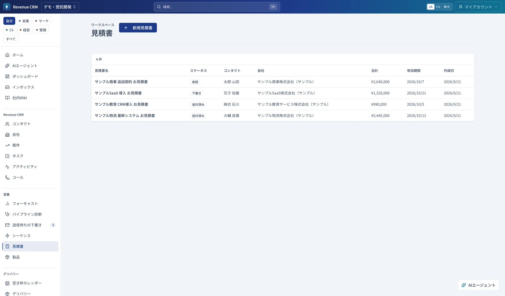Go to the タスク page
The width and height of the screenshot is (505, 296).
[x=30, y=156]
